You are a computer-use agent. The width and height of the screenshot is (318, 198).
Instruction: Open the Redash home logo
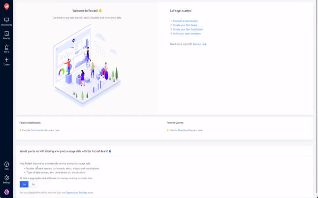click(7, 7)
